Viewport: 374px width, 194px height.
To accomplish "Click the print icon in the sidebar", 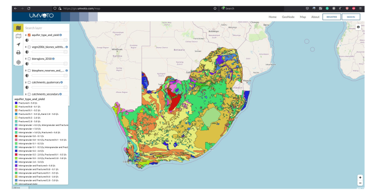I will click(18, 53).
